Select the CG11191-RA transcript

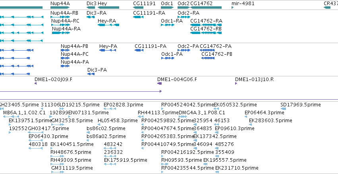[138, 17]
